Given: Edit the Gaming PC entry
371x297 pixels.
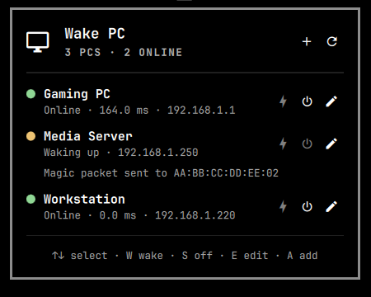Looking at the screenshot, I should [x=331, y=101].
